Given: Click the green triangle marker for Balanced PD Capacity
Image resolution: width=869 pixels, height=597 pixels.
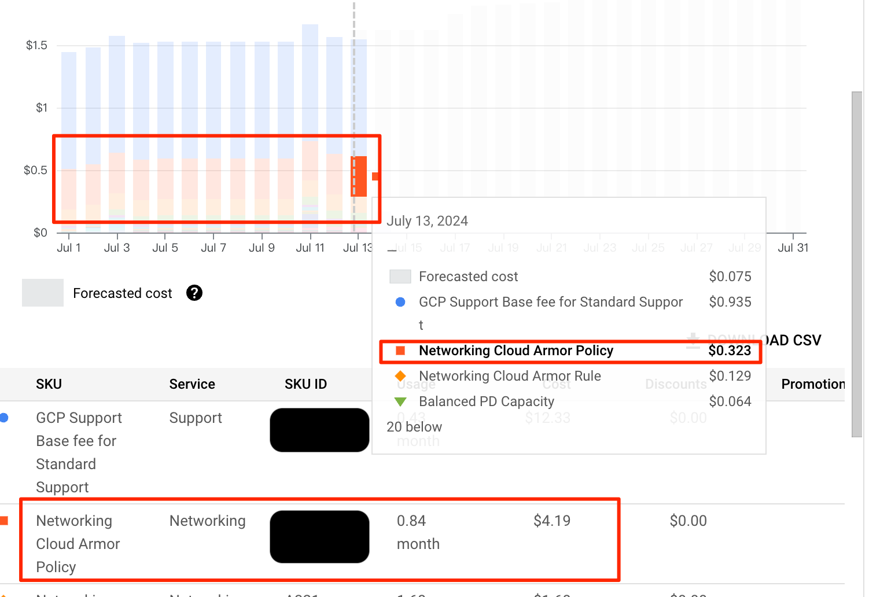Looking at the screenshot, I should (x=400, y=401).
